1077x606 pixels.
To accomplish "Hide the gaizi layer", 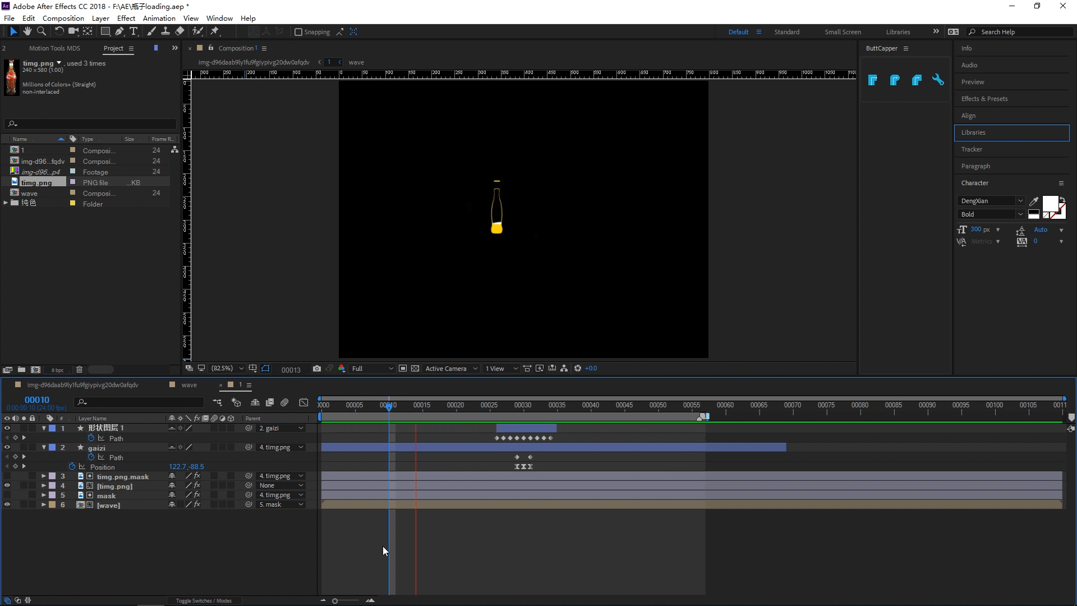I will tap(7, 448).
